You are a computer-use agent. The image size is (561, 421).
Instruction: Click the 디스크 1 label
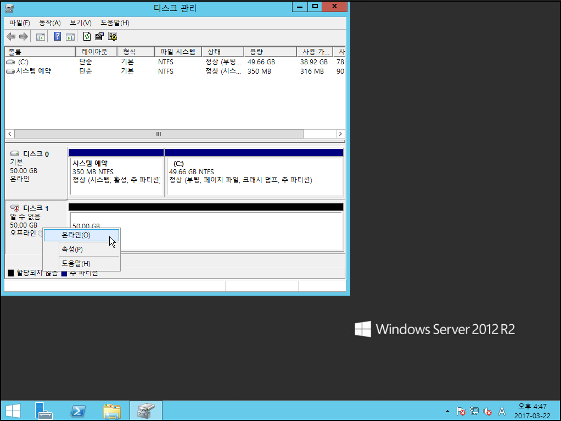coord(36,208)
